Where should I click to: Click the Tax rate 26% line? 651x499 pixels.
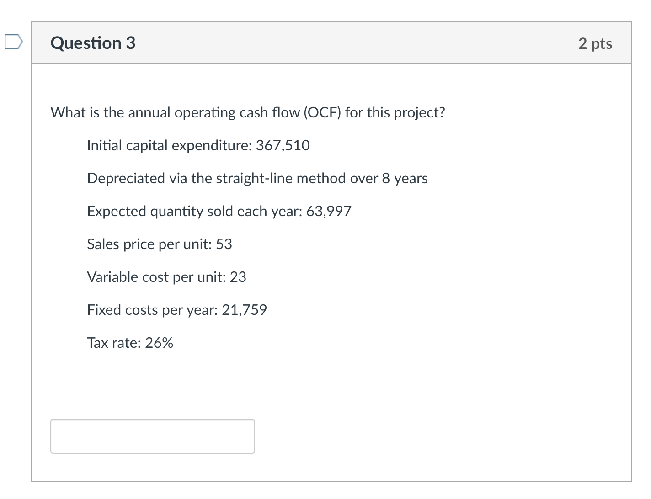[130, 343]
